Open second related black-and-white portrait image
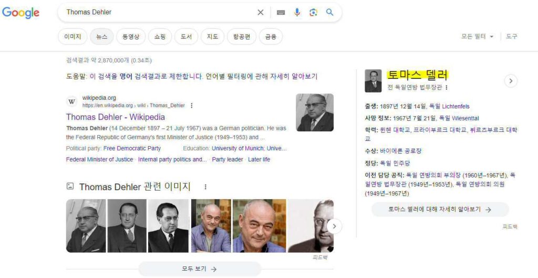The width and height of the screenshot is (538, 278). tap(127, 226)
